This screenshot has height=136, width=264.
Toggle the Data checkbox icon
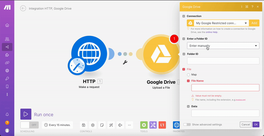coord(188,107)
